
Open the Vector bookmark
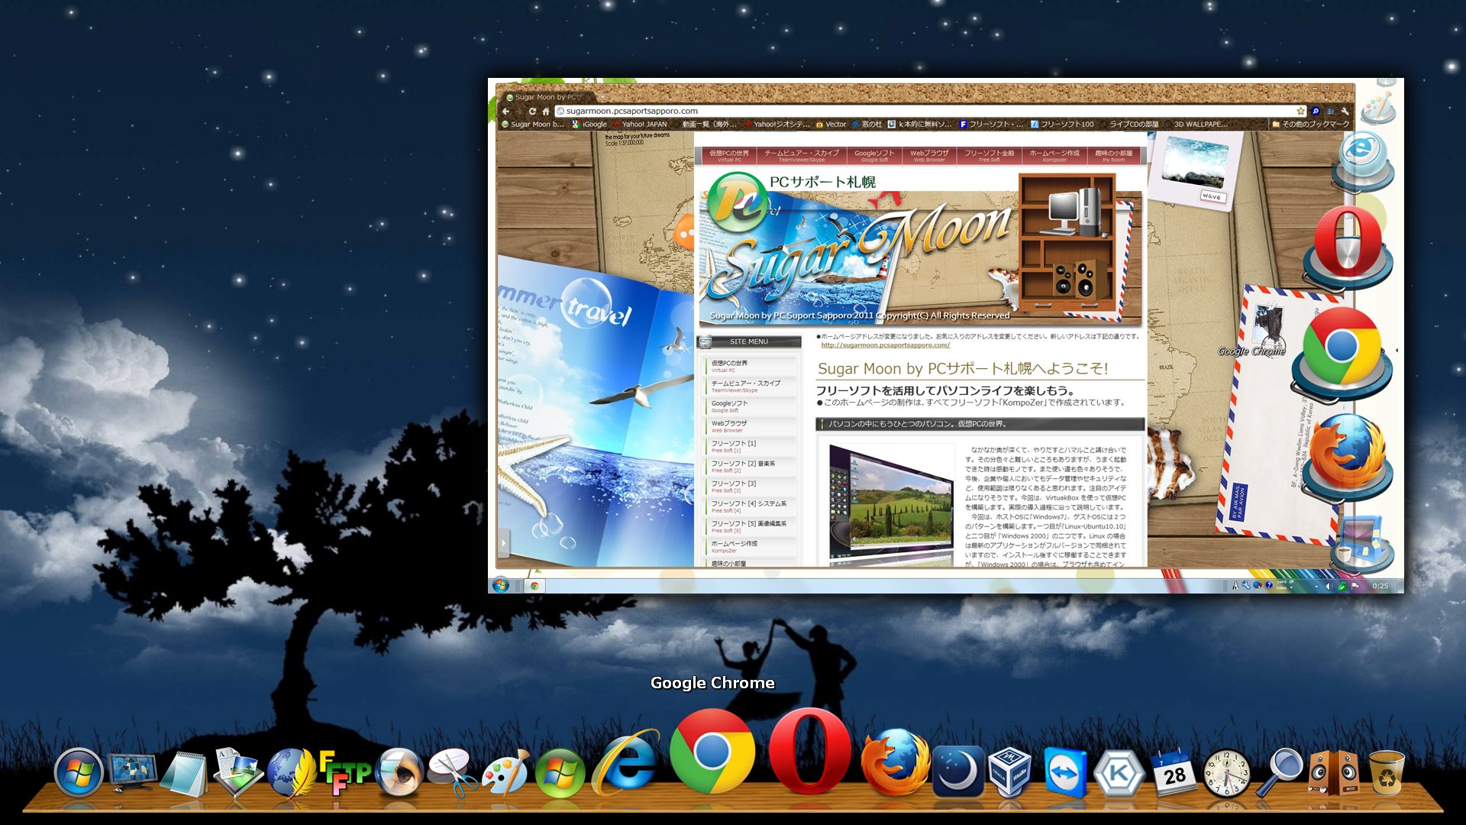831,124
